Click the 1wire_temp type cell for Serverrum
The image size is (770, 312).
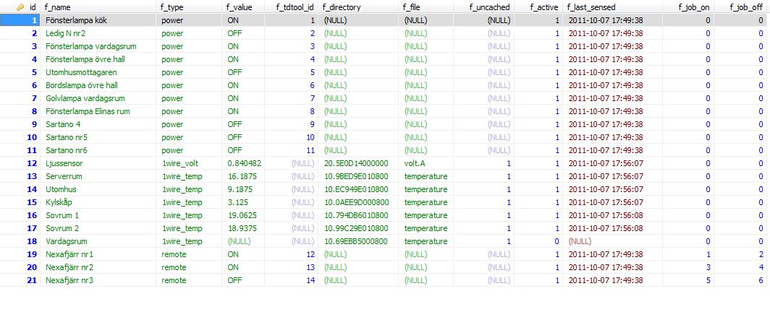182,177
